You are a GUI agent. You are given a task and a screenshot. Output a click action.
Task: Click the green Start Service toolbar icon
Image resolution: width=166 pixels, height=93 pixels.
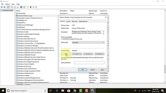[28, 7]
